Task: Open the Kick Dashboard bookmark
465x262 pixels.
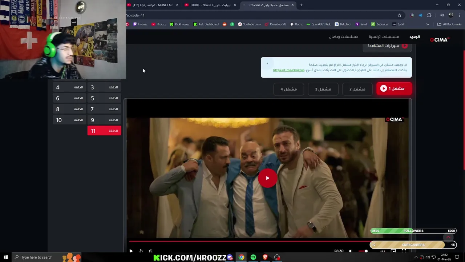Action: [x=206, y=24]
